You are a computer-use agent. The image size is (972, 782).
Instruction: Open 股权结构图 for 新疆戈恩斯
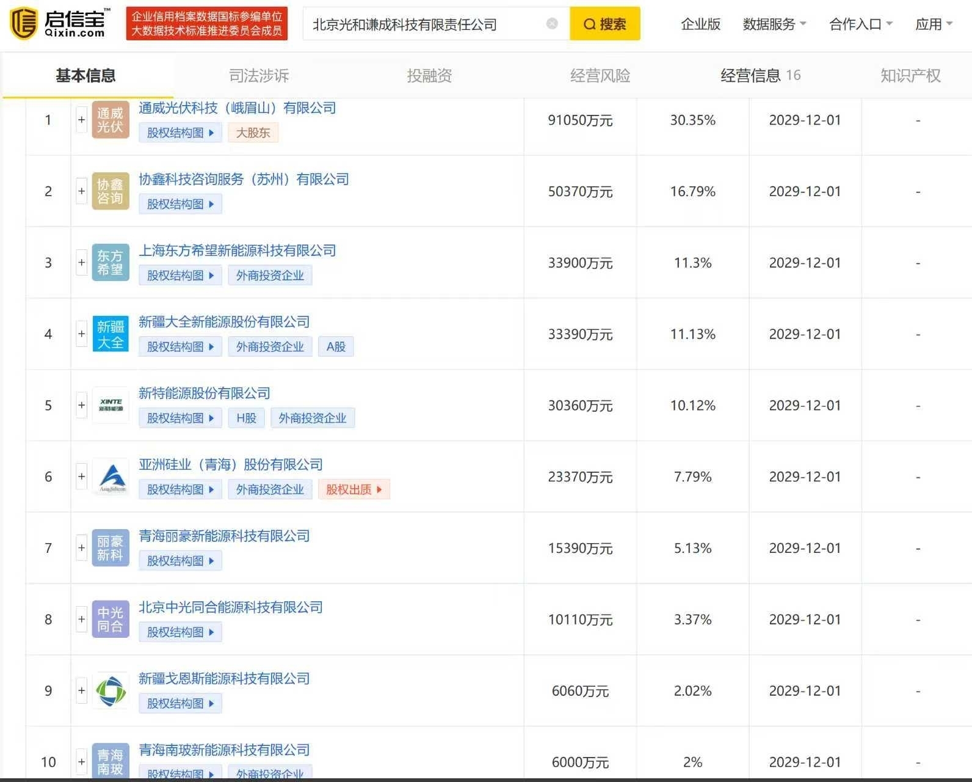180,704
